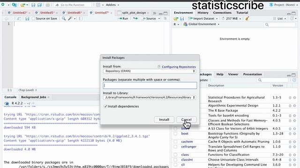Open the Configuring Repositories link
This screenshot has width=300, height=168.
click(179, 67)
